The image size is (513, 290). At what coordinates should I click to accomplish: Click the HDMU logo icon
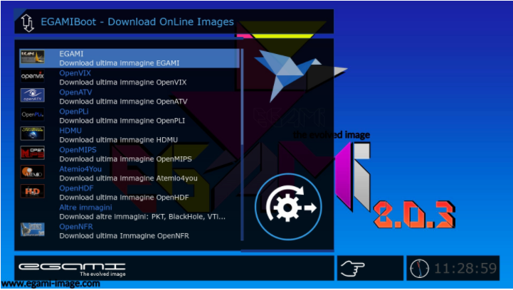coord(33,134)
